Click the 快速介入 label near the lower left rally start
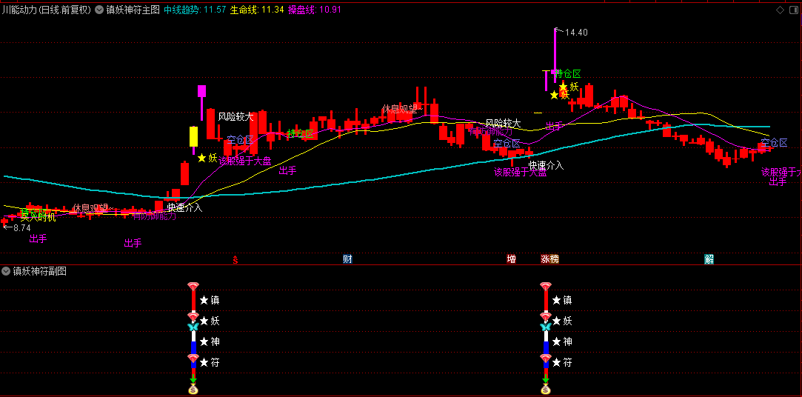The image size is (802, 397). pyautogui.click(x=185, y=207)
